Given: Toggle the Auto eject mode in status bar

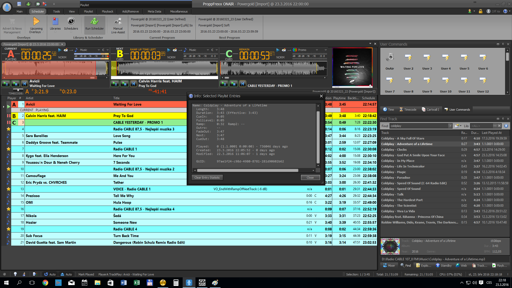Looking at the screenshot, I should coord(66,274).
